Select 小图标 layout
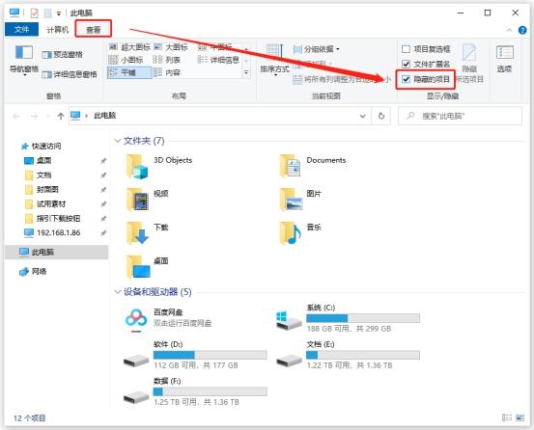The width and height of the screenshot is (534, 430). tap(126, 60)
